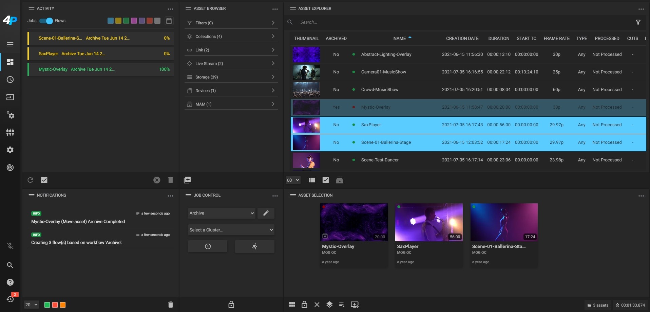This screenshot has width=650, height=312.
Task: Click the refresh icon in Activity panel
Action: click(x=30, y=180)
